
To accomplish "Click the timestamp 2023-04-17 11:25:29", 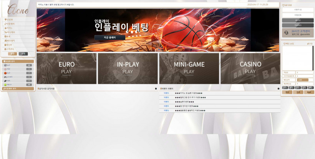I will click(257, 5).
